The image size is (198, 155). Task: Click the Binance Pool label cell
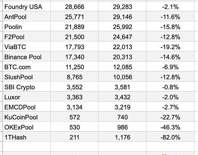click(27, 57)
